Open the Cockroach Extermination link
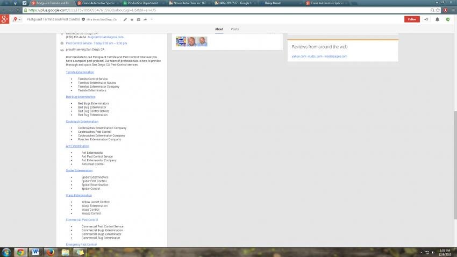 click(x=82, y=122)
